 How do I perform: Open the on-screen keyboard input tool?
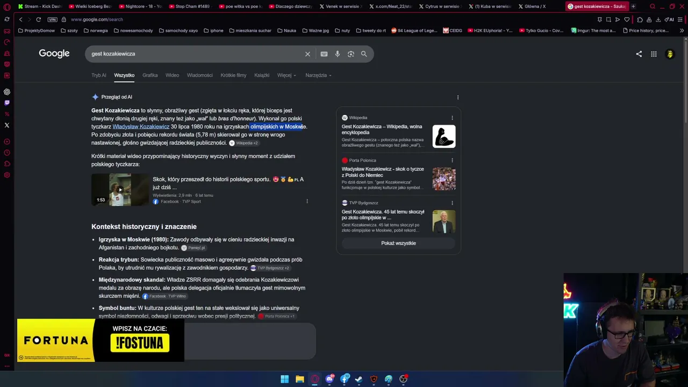(x=324, y=54)
